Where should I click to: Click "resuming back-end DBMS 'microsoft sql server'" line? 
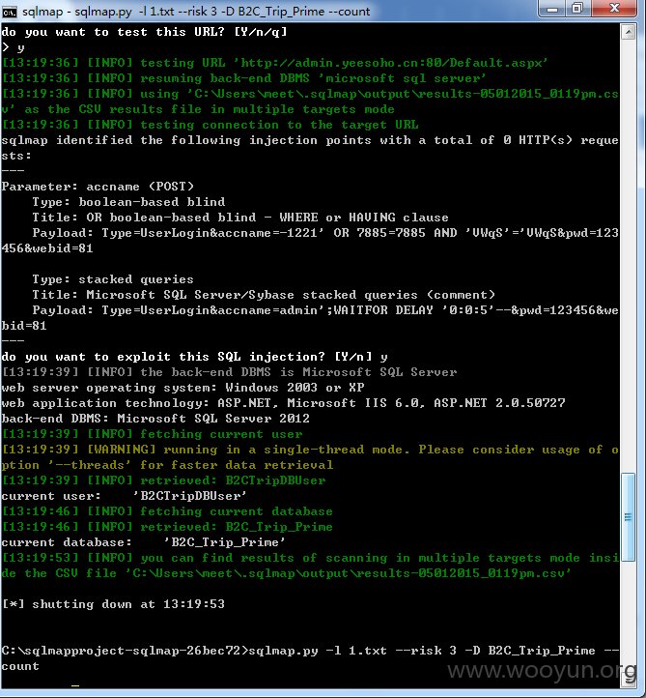[x=243, y=78]
